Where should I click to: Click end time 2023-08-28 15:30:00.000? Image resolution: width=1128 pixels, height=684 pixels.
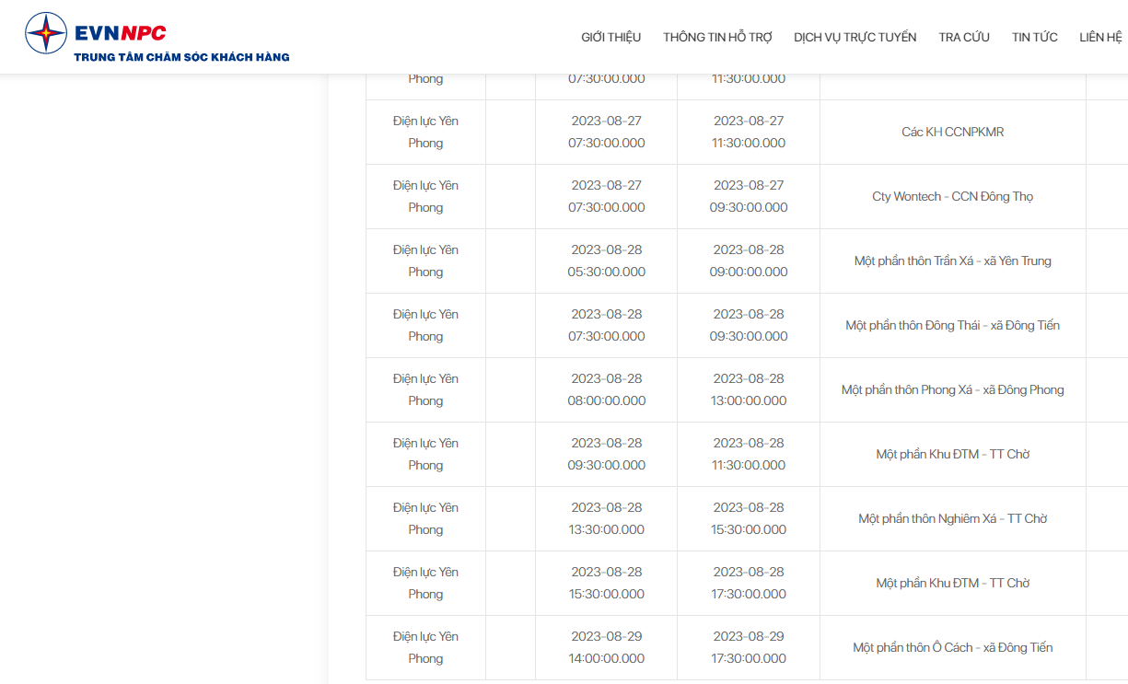(749, 519)
